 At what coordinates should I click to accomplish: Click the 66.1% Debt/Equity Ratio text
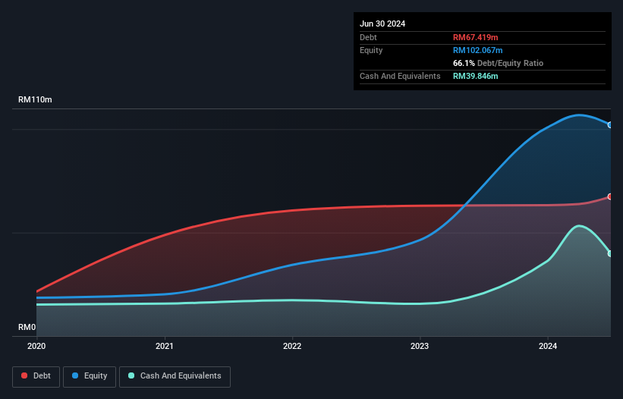click(498, 63)
